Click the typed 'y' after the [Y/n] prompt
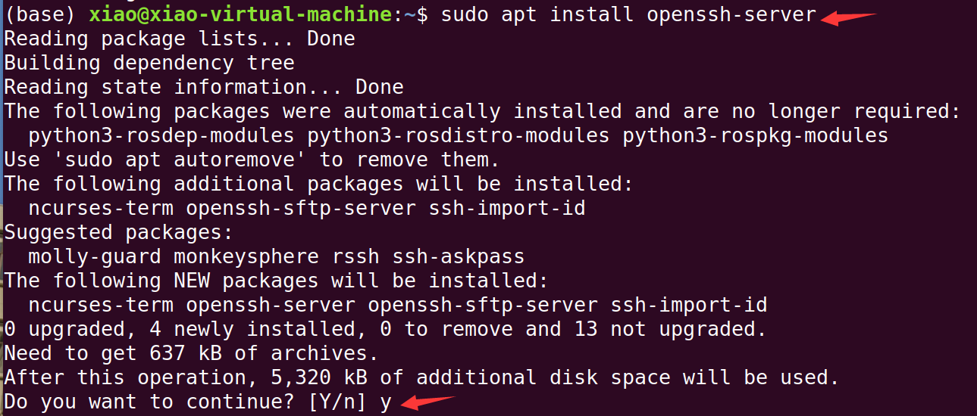Viewport: 977px width, 416px height. tap(386, 402)
